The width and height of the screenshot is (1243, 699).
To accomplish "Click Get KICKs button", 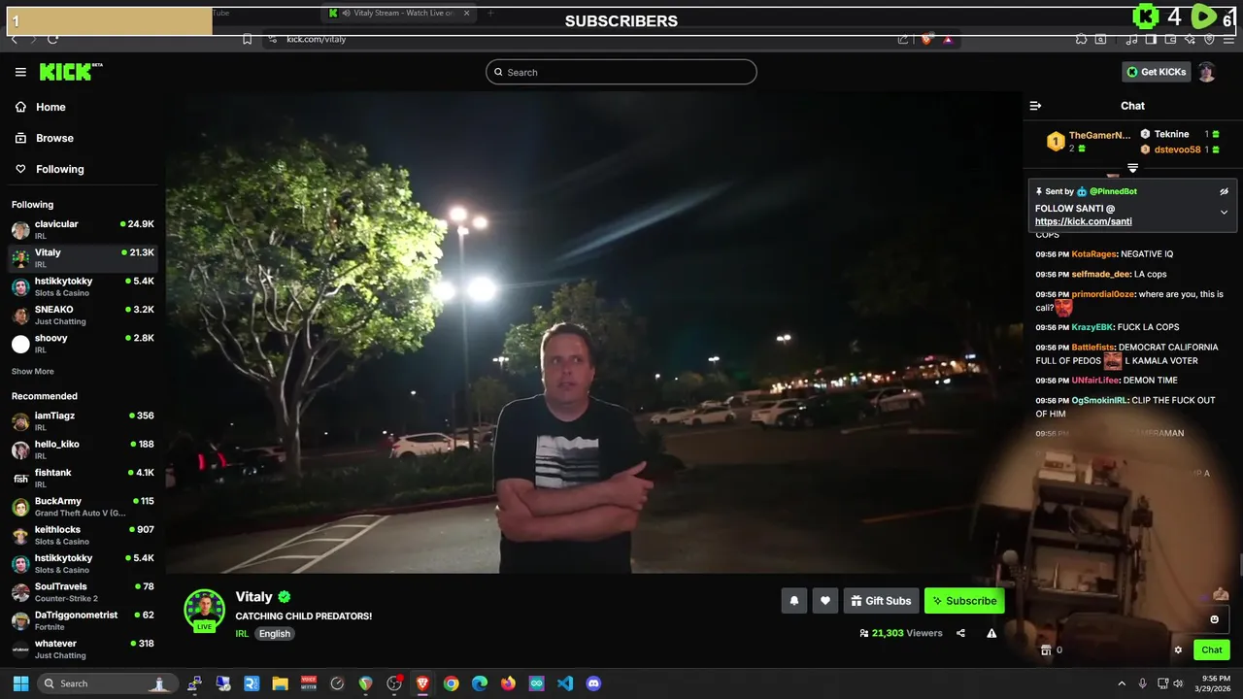I will tap(1156, 72).
